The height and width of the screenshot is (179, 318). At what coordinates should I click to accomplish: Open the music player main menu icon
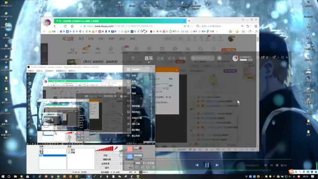pos(267,57)
